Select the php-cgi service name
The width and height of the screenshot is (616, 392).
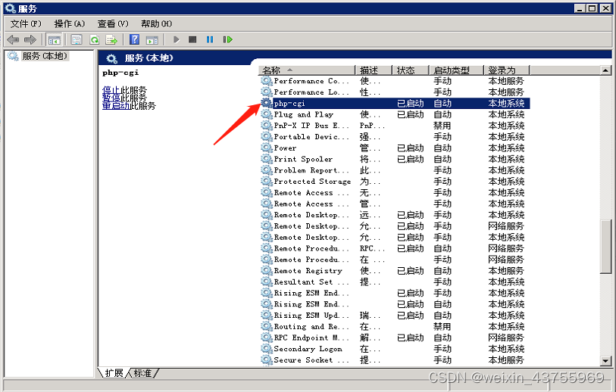click(289, 103)
